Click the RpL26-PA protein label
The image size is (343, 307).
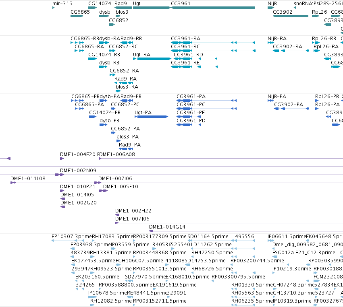pos(327,104)
